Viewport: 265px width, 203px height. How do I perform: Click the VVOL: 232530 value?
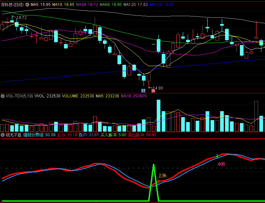coord(48,96)
